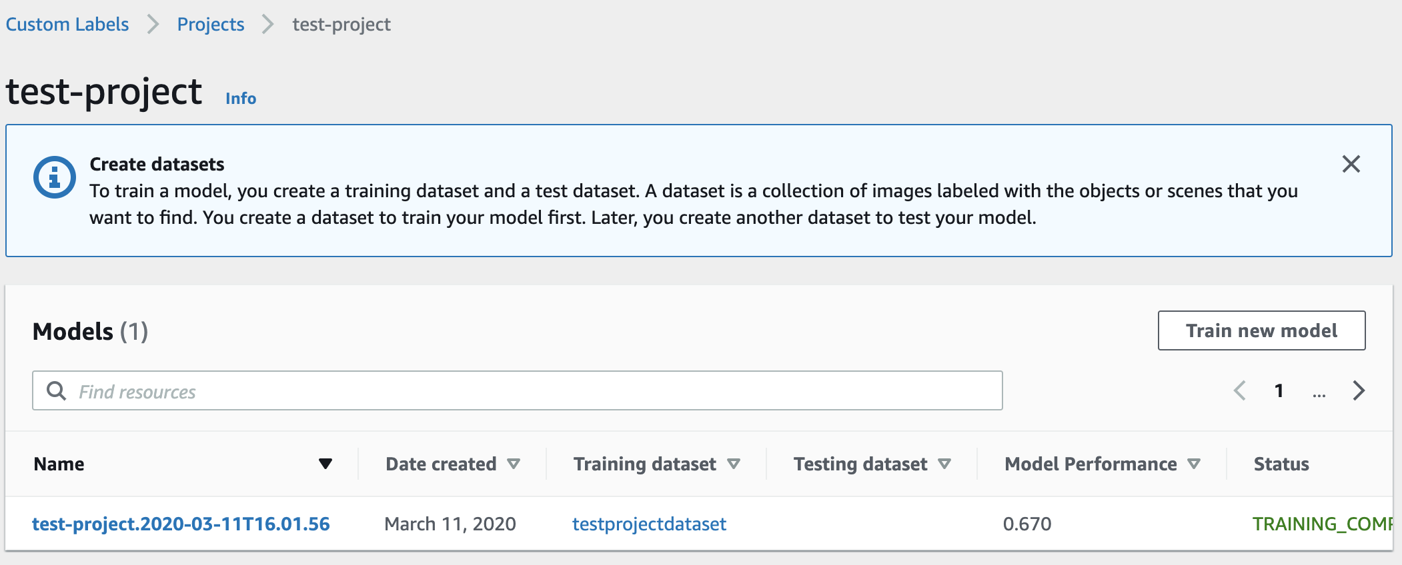Dismiss the Create datasets info banner
The height and width of the screenshot is (565, 1402).
[x=1351, y=164]
